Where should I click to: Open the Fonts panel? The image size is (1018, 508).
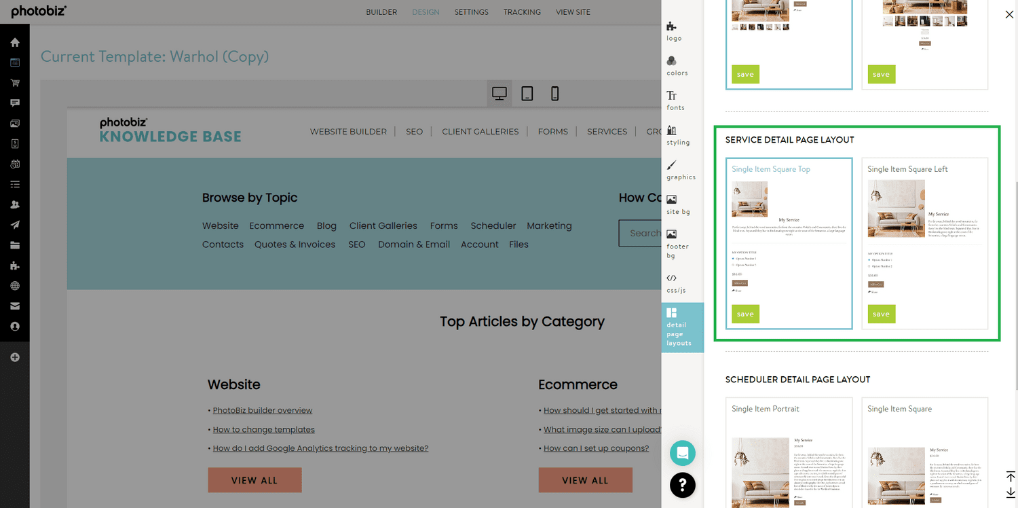(675, 101)
